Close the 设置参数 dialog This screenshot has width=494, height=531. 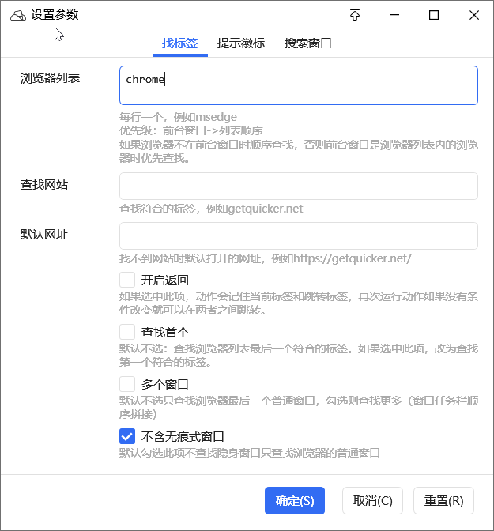pyautogui.click(x=474, y=15)
